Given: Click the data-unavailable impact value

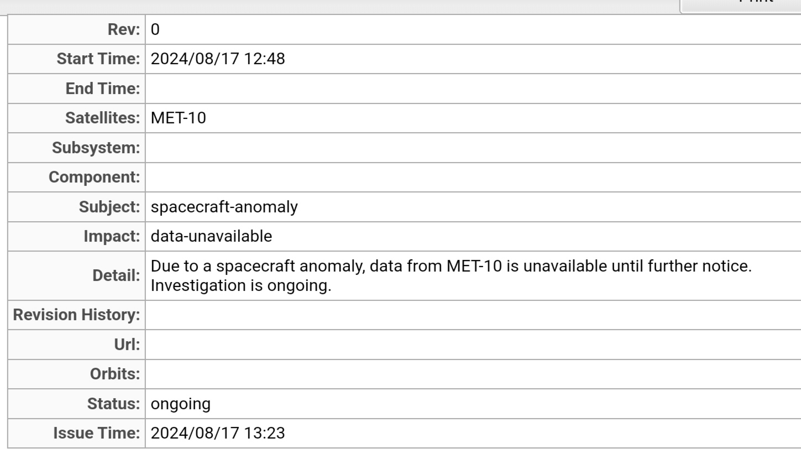Looking at the screenshot, I should tap(212, 236).
